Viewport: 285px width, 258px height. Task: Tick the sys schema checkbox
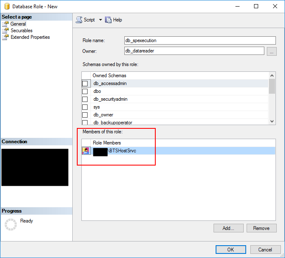[85, 107]
